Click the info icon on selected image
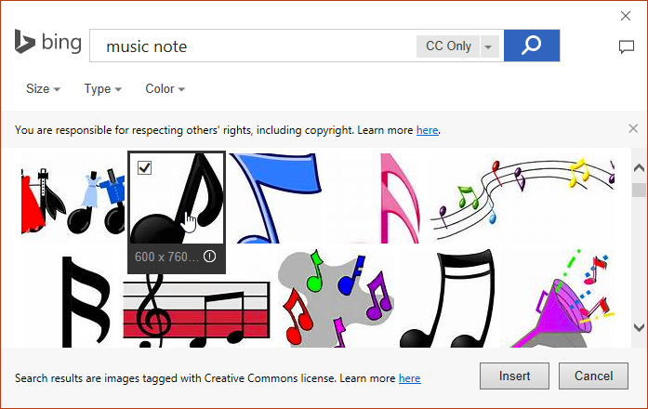This screenshot has height=409, width=648. point(209,257)
